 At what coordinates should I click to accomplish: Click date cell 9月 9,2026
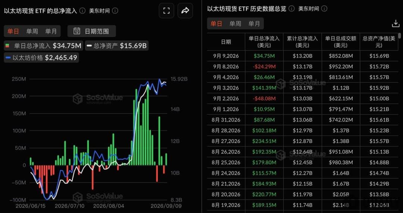[226, 56]
